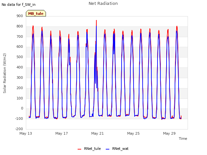The height and width of the screenshot is (155, 207).
Task: Click the 500 y-axis value
Action: pos(20,57)
